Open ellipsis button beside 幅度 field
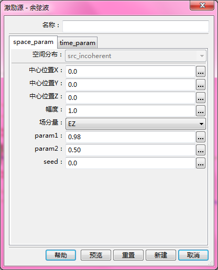This screenshot has height=270, width=218. pos(201,111)
